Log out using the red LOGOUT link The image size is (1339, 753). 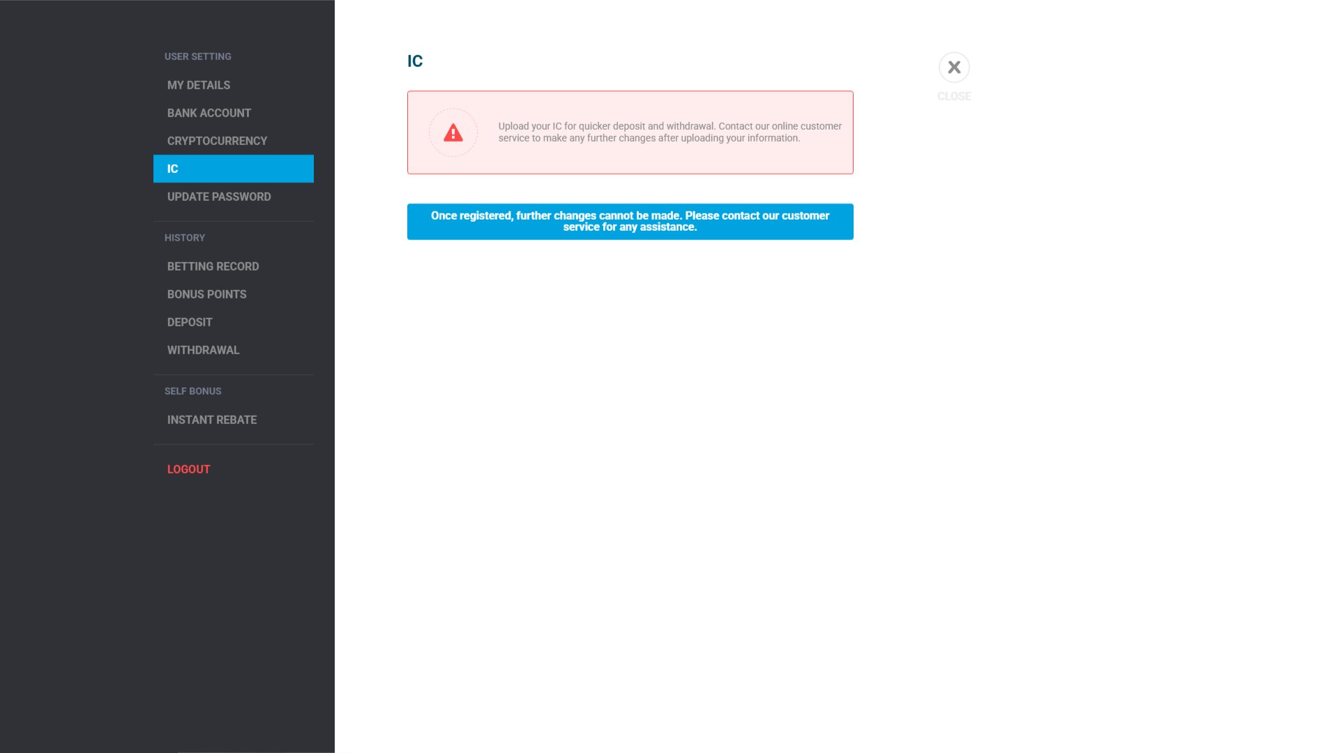click(x=188, y=469)
